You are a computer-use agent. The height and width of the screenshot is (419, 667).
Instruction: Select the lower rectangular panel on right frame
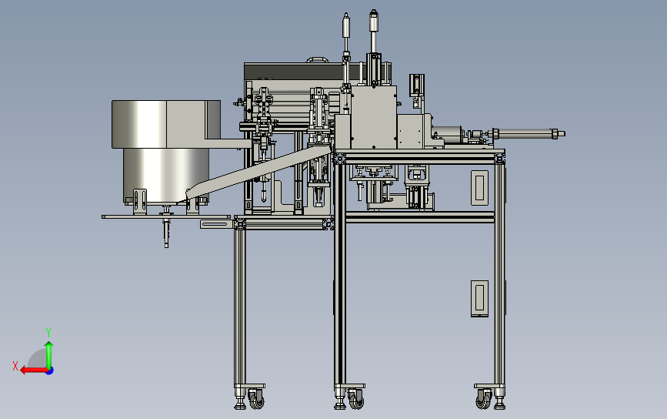tap(479, 298)
